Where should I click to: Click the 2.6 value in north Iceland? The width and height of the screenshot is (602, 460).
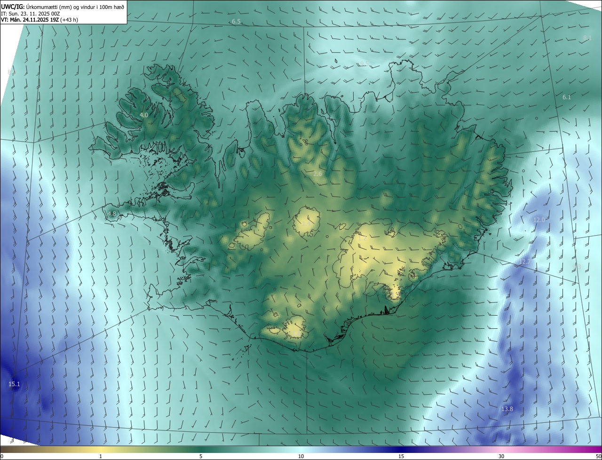pos(317,174)
